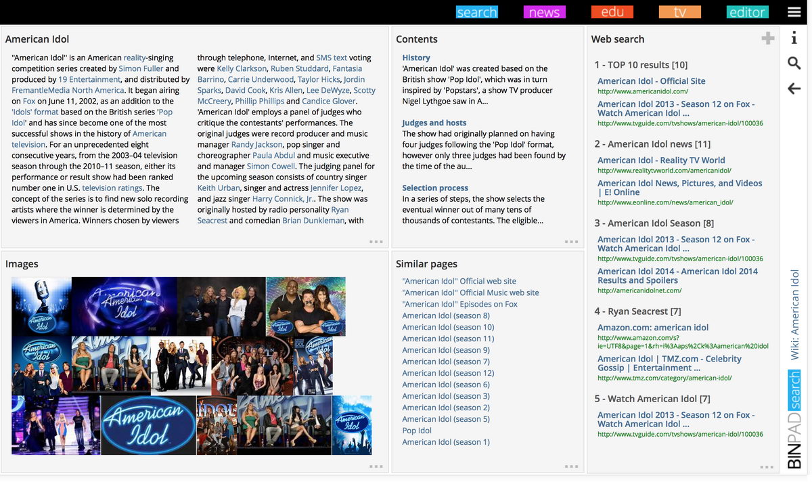
Task: Select the Ryan Seacrest group heading
Action: click(637, 311)
